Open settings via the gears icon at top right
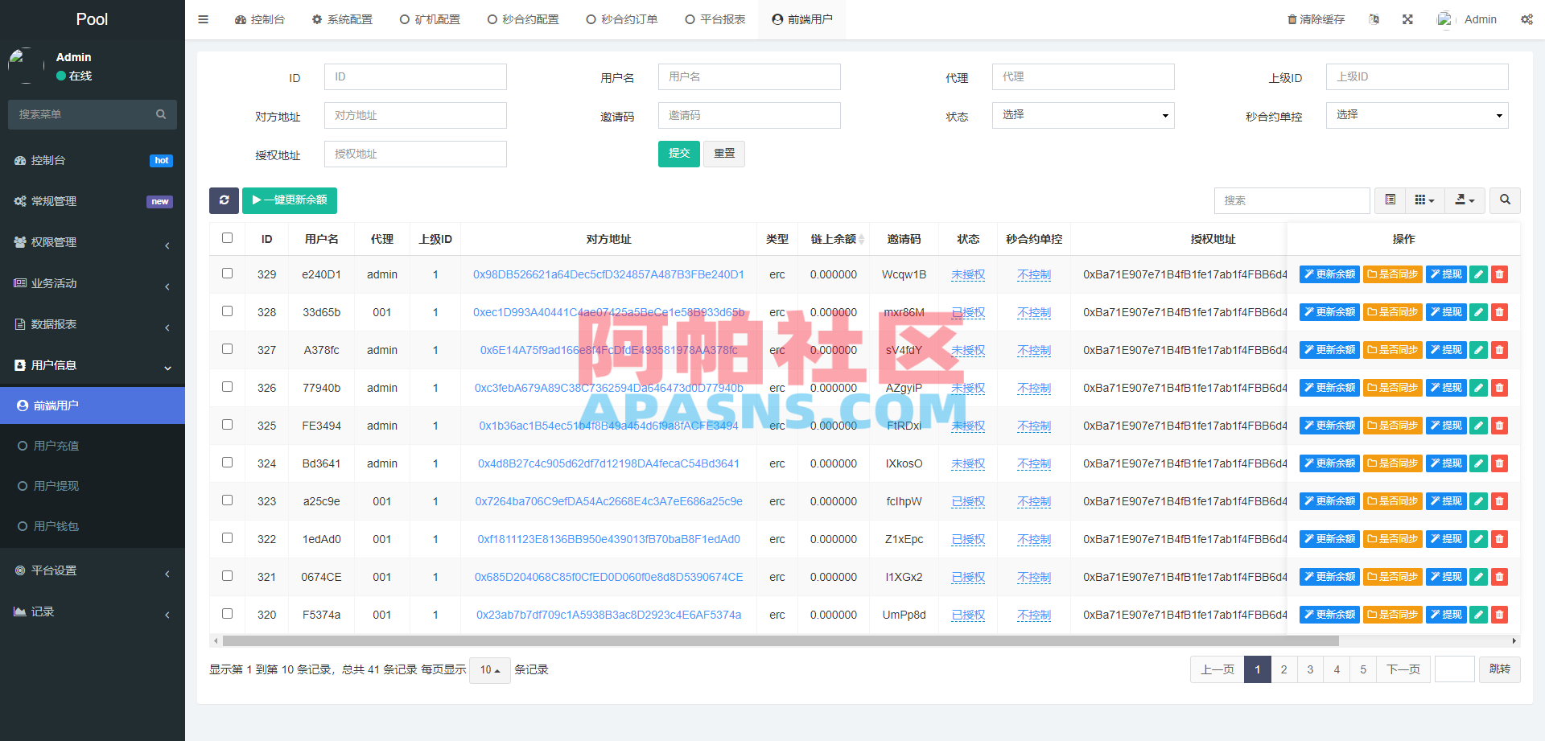The image size is (1545, 741). 1527,19
